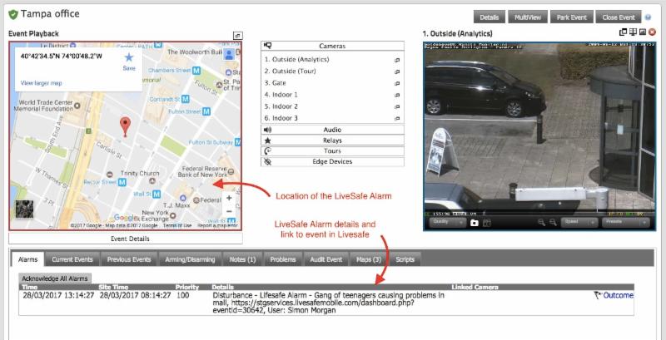
Task: Switch to the Previous Events tab
Action: coord(129,259)
